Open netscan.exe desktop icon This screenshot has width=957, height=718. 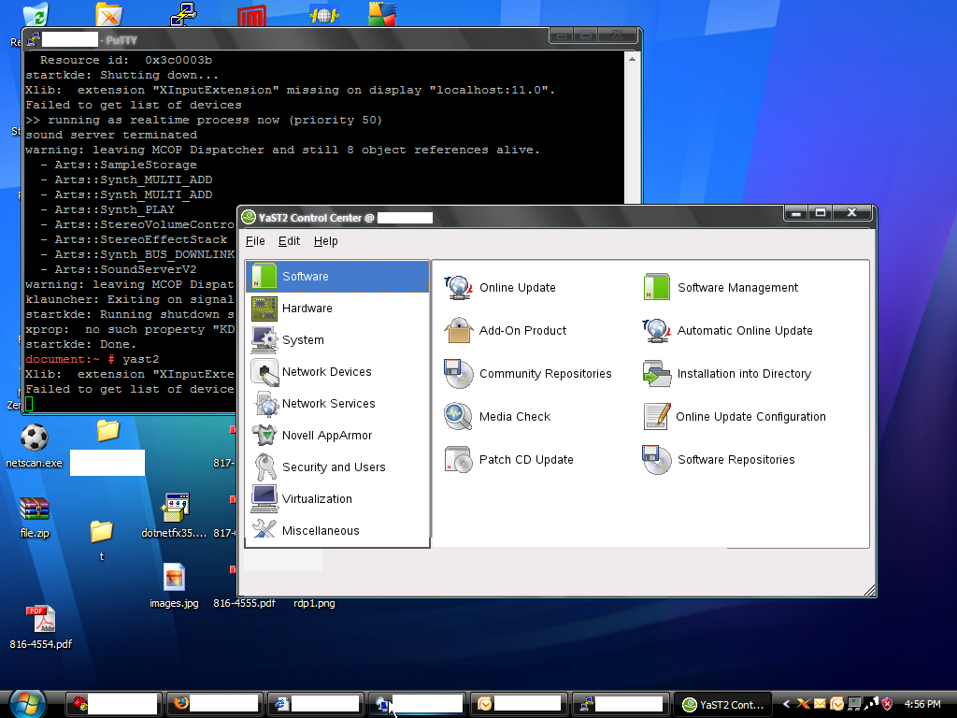(35, 446)
